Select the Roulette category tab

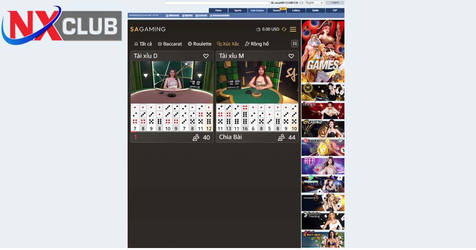(x=200, y=44)
